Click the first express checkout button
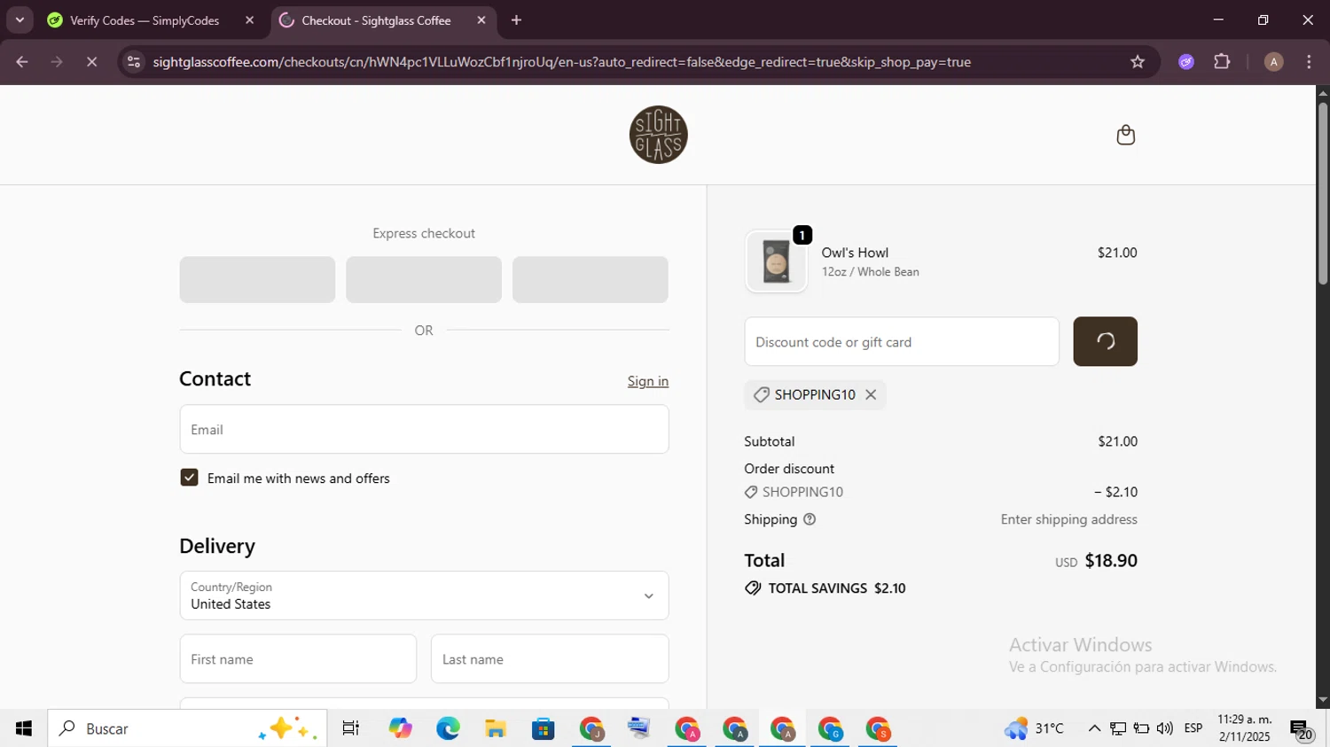 pyautogui.click(x=257, y=280)
